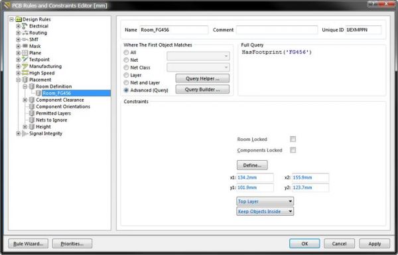Confirm with the OK button
This screenshot has width=398, height=255.
pyautogui.click(x=304, y=244)
